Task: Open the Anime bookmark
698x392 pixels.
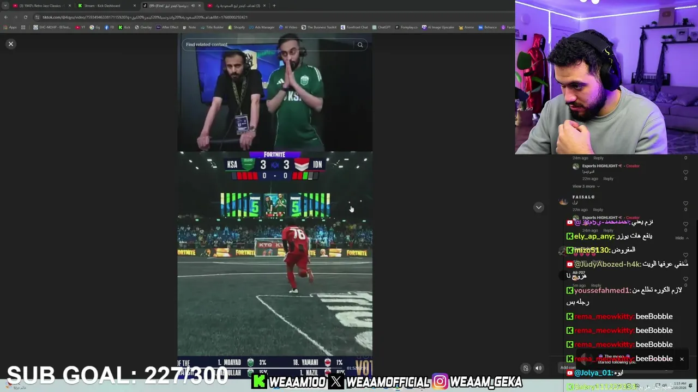Action: coord(466,27)
